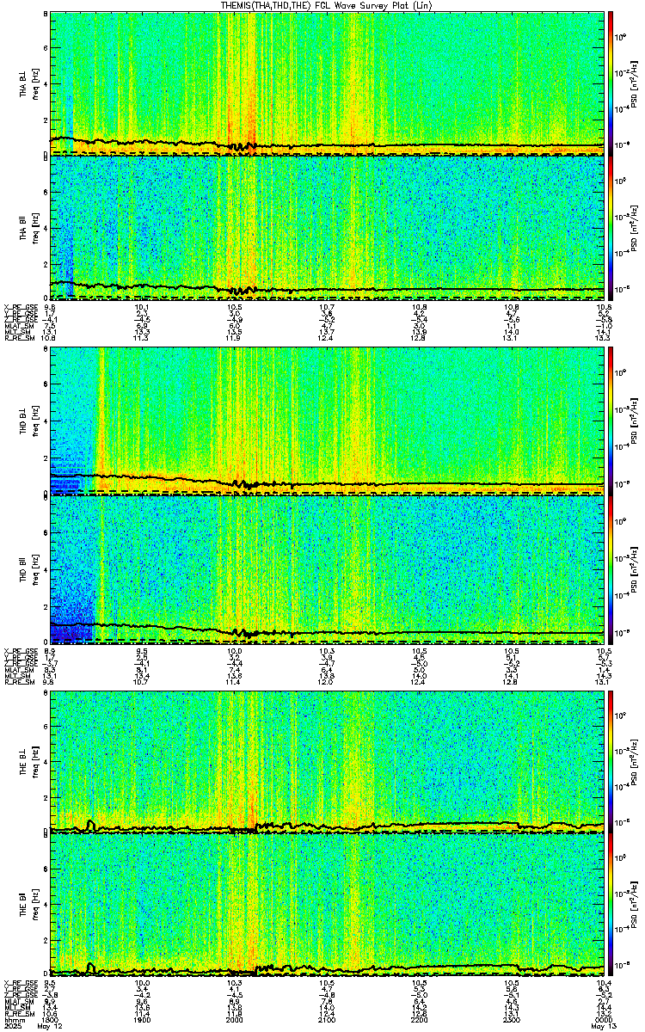Click the R_RE_SM row label under THE panels
The image size is (645, 1032).
pos(19,1014)
